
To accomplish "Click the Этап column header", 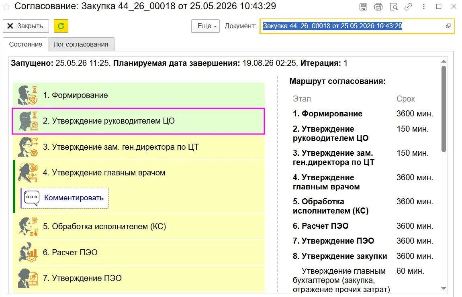I will coord(302,99).
